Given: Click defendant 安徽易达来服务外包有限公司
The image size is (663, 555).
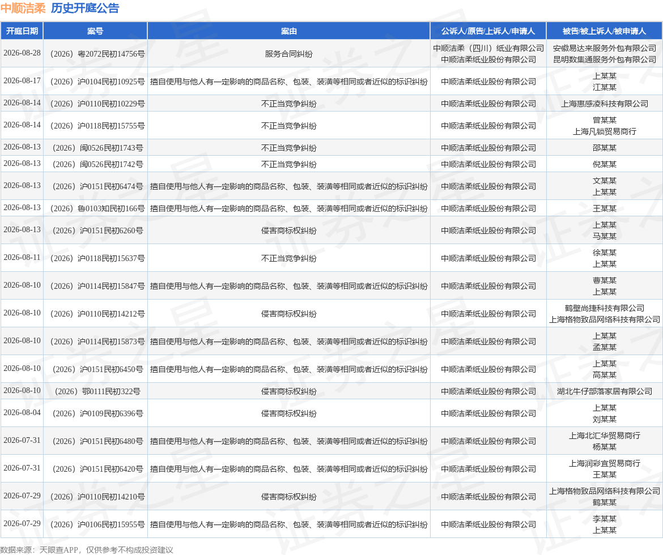Looking at the screenshot, I should pos(605,48).
